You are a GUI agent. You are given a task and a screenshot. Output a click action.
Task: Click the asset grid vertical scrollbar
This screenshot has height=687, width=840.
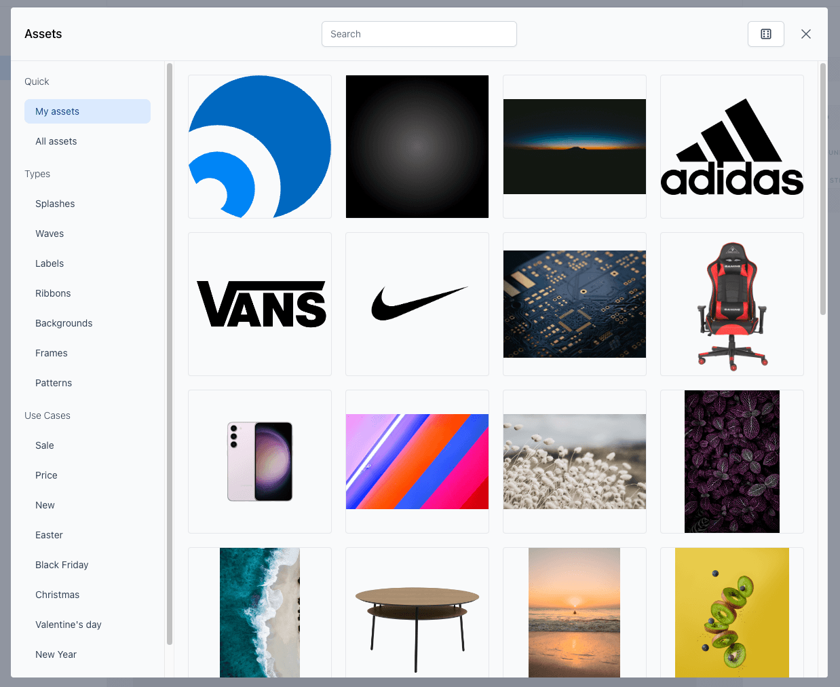click(822, 190)
